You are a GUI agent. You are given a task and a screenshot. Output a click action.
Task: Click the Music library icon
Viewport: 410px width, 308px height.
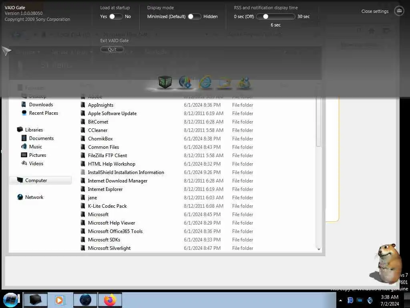coord(24,146)
